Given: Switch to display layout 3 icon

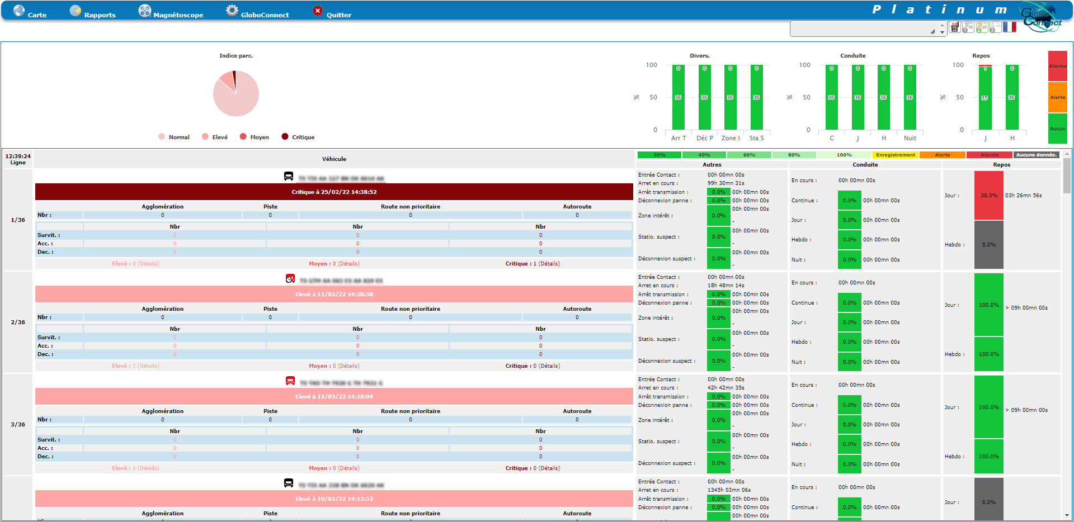Looking at the screenshot, I should point(995,27).
